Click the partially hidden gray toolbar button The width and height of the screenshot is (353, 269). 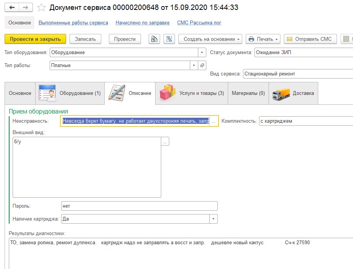pos(347,39)
